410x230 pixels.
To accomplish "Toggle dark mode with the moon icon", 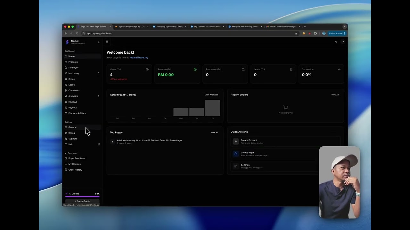I will pyautogui.click(x=336, y=42).
